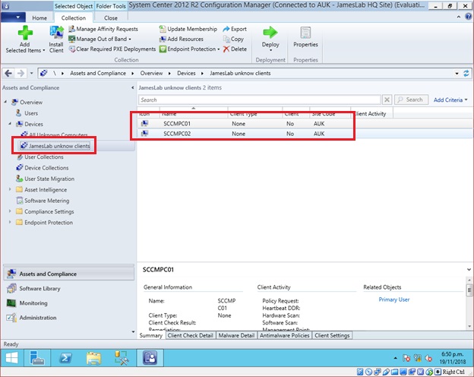
Task: Collapse the Overview tree node
Action: pos(5,102)
